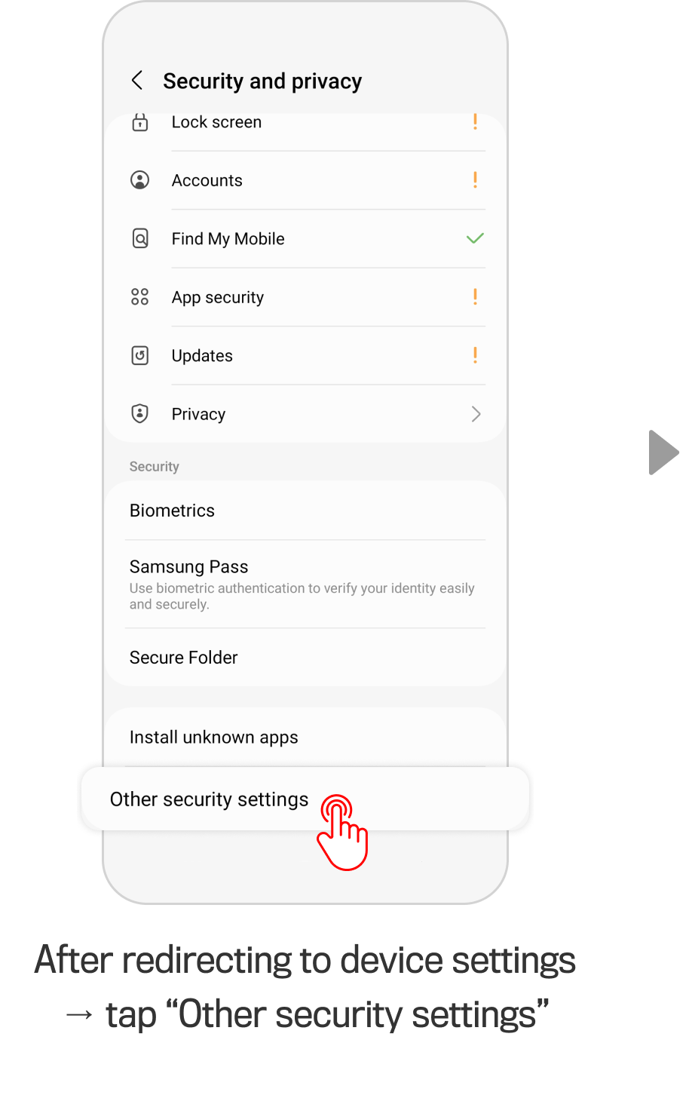Go to next step with gray arrow
The width and height of the screenshot is (692, 1095).
663,452
